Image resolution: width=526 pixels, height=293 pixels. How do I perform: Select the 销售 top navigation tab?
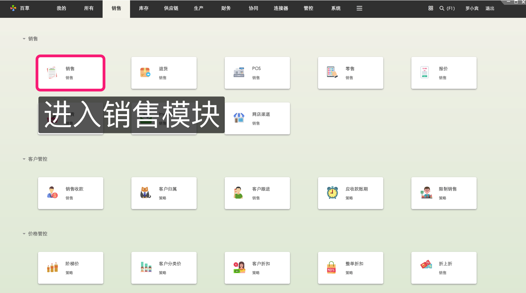click(116, 9)
